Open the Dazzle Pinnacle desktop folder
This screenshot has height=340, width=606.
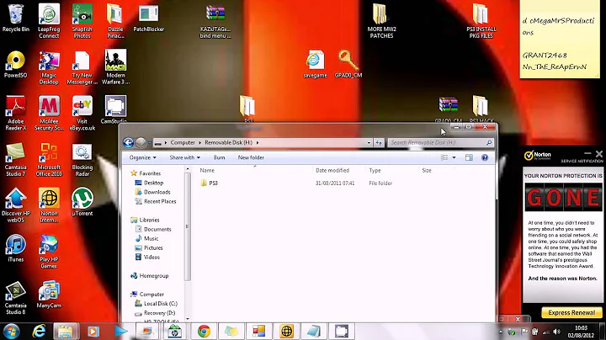click(115, 20)
